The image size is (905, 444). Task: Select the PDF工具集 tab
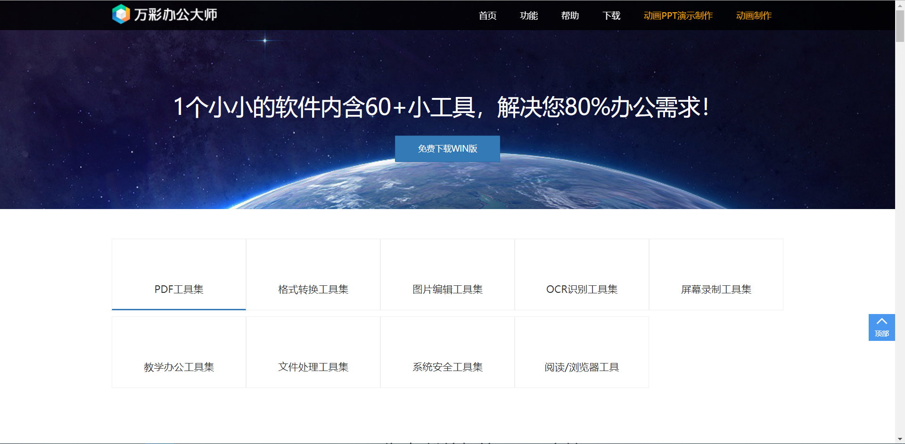(x=179, y=274)
